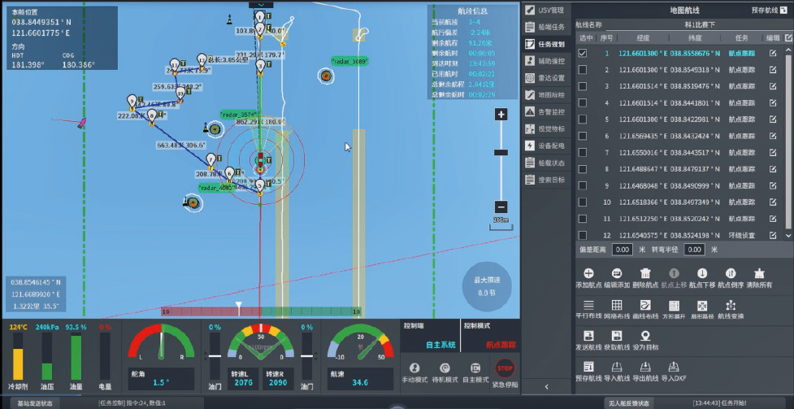Click the 航线变换 route transform icon
The image size is (794, 409).
730,305
